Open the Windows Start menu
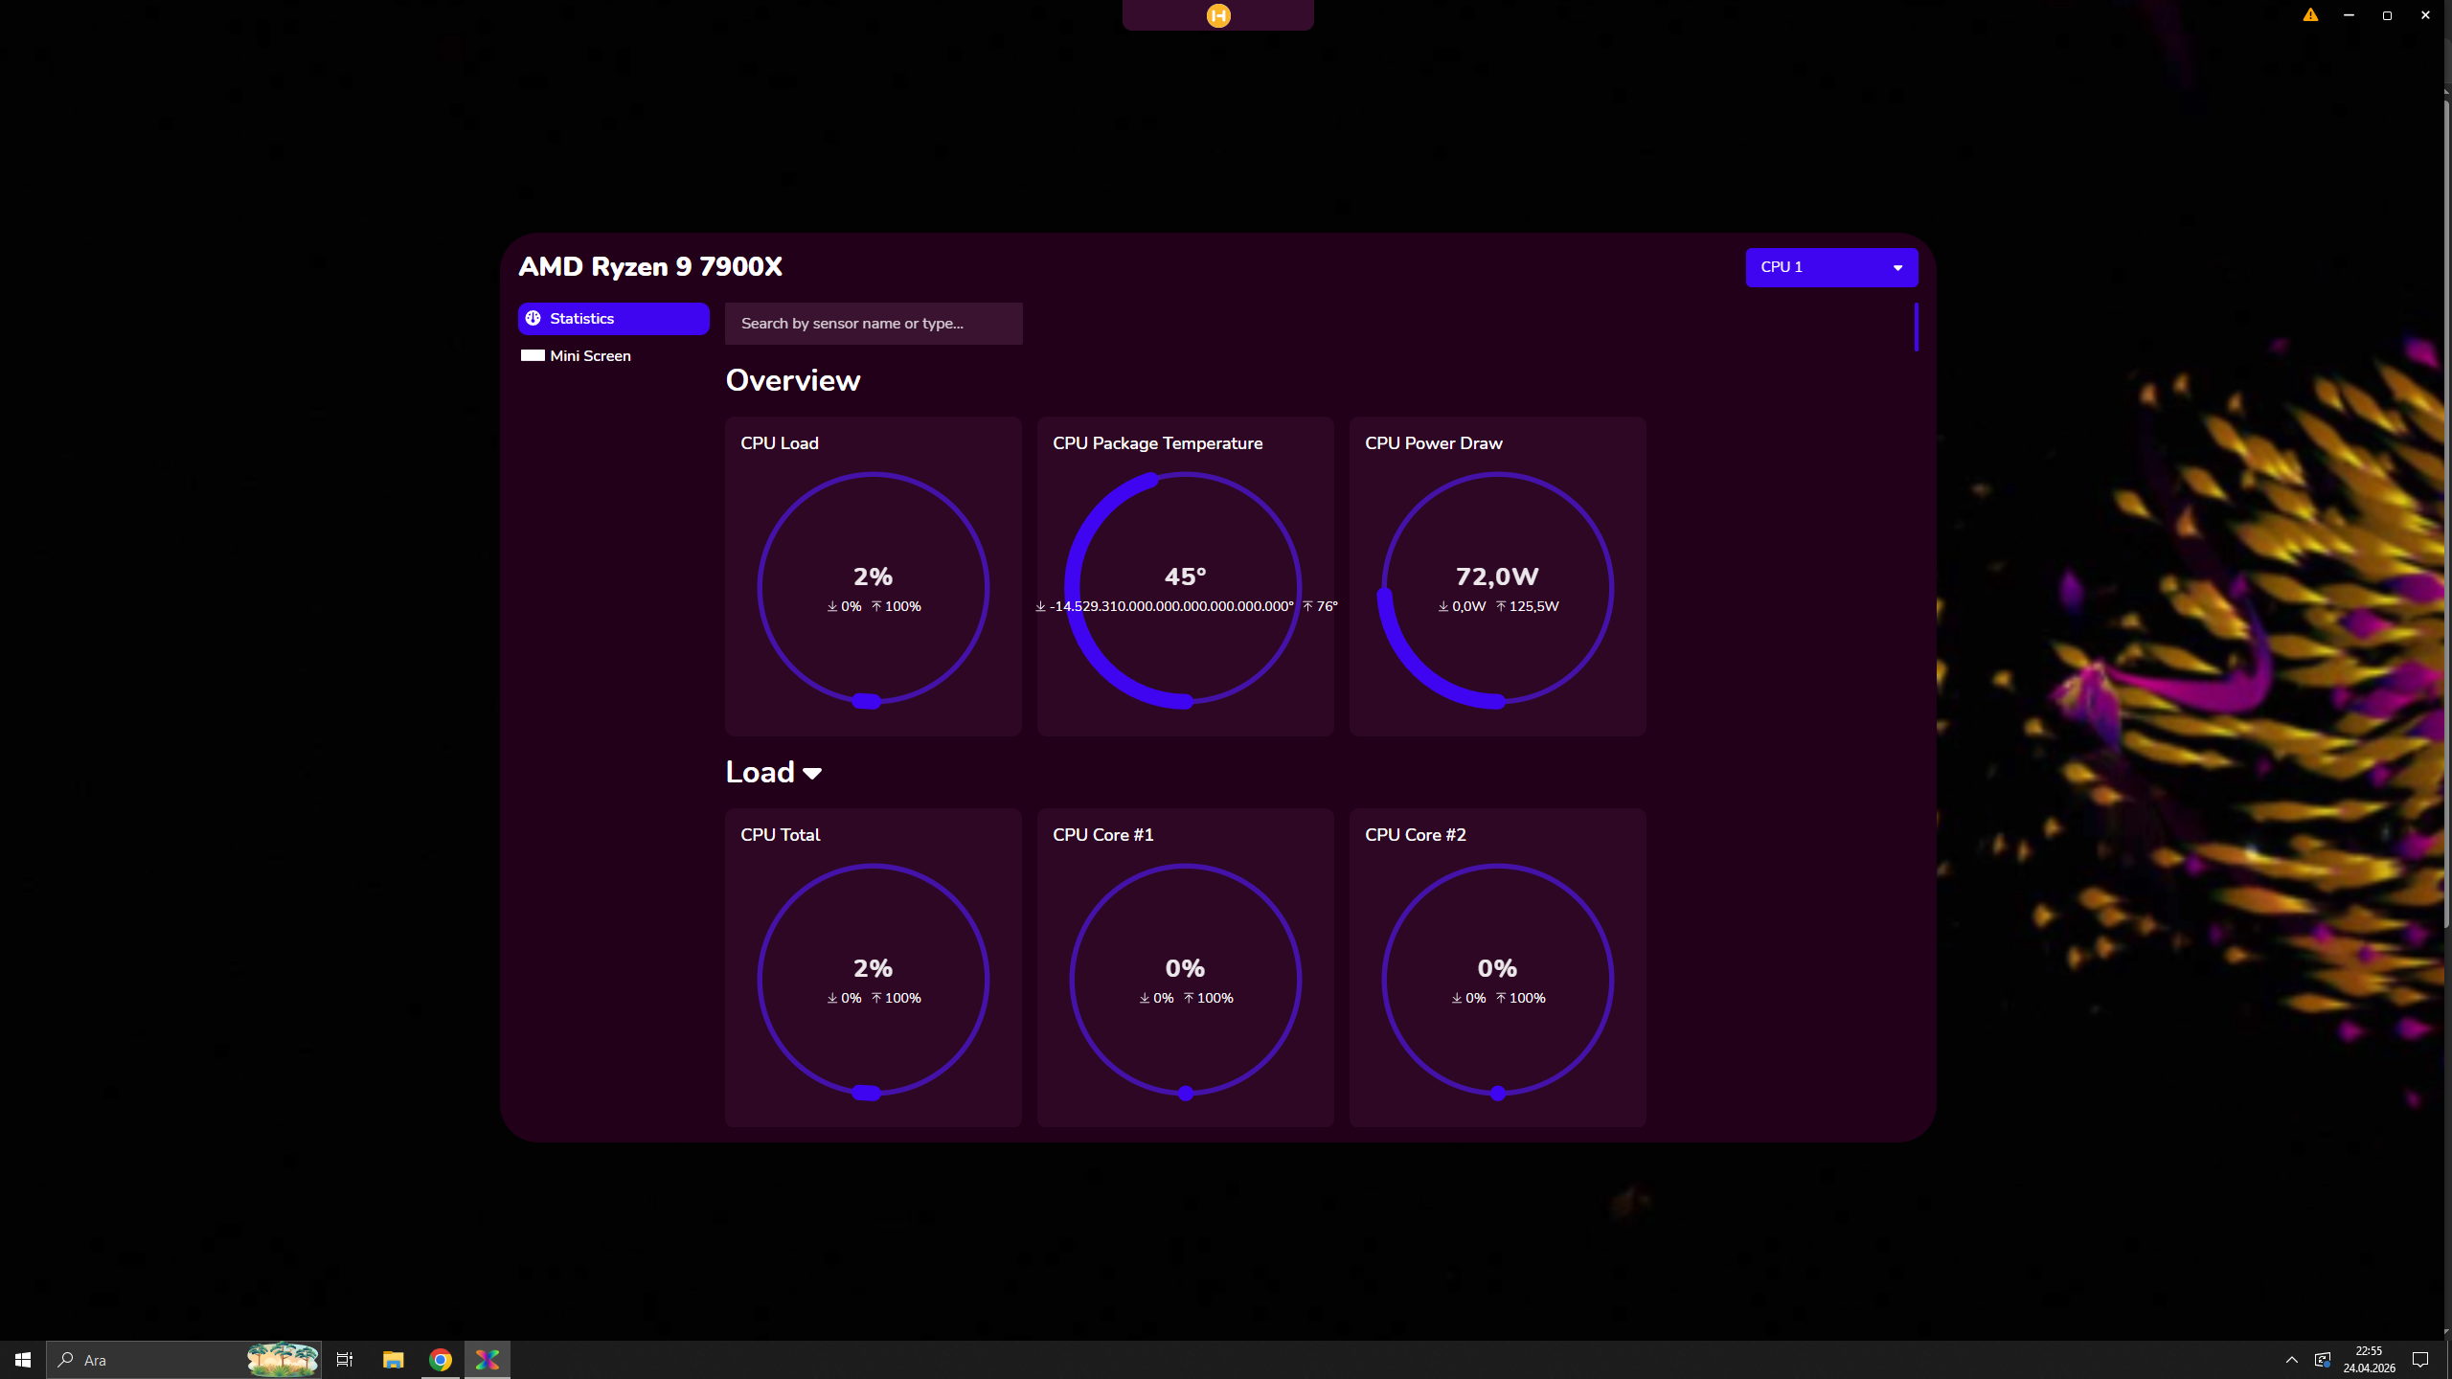The width and height of the screenshot is (2452, 1379). click(23, 1360)
